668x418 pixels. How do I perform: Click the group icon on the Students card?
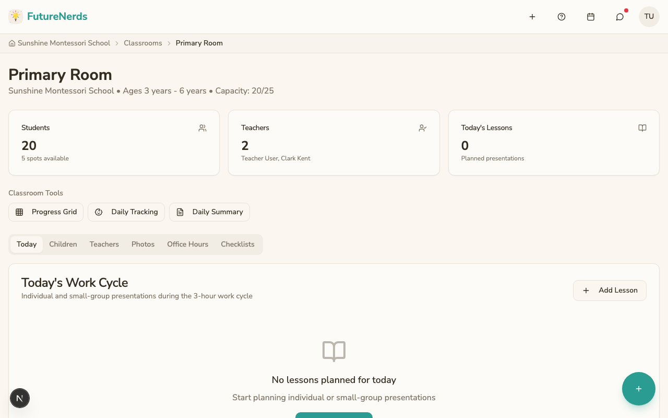tap(202, 127)
